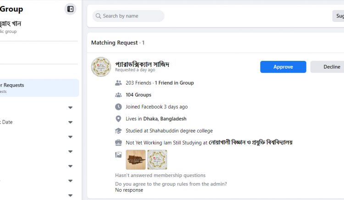The height and width of the screenshot is (200, 344).
Task: Click the groups icon beside 104 Groups
Action: (x=118, y=95)
